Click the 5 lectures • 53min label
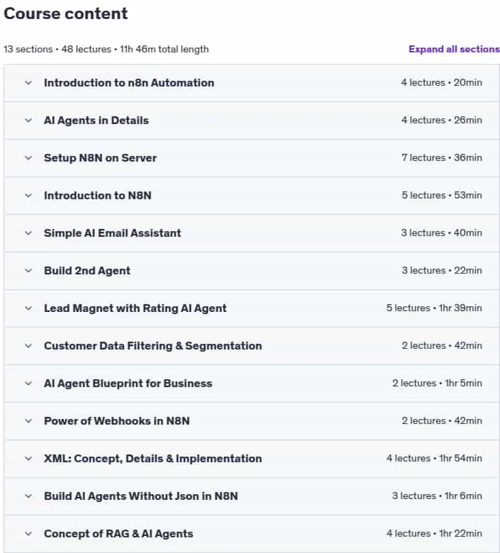This screenshot has height=553, width=500. 442,196
